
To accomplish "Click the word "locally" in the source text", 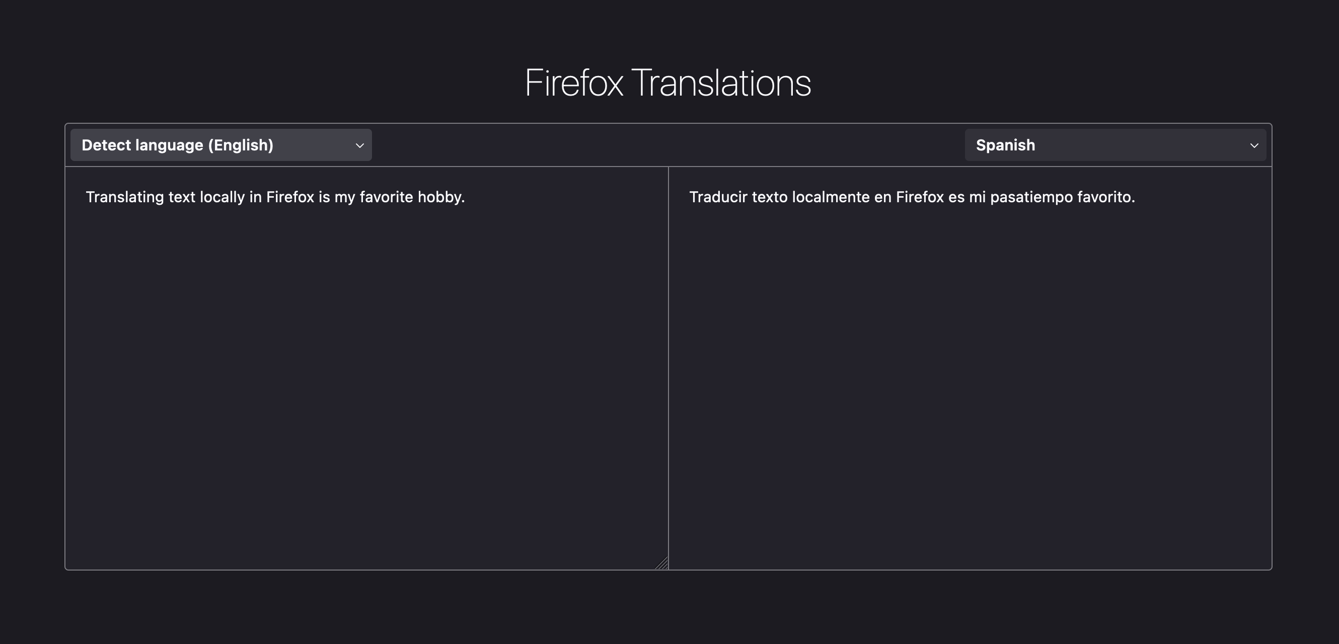I will (222, 197).
